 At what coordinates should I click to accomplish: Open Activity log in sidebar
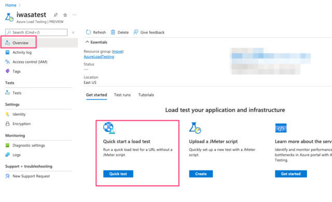pos(22,52)
